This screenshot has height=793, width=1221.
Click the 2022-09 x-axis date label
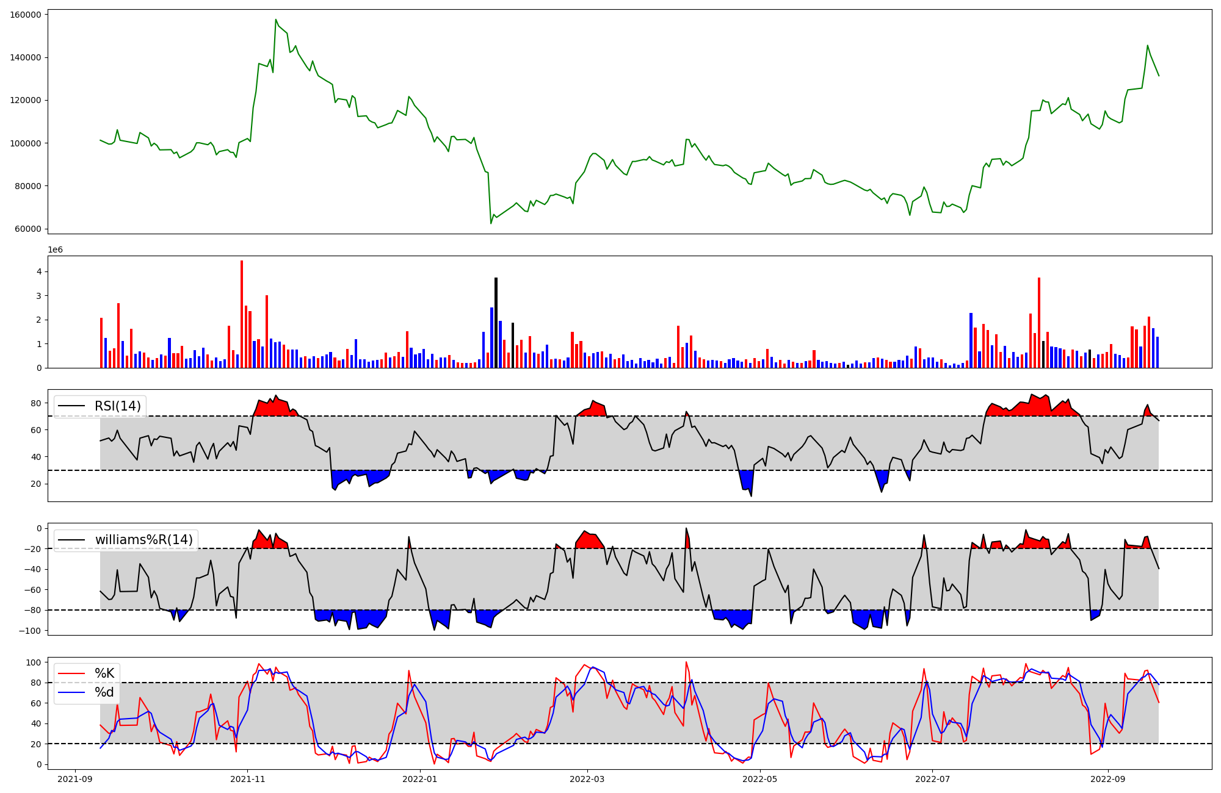point(1107,779)
